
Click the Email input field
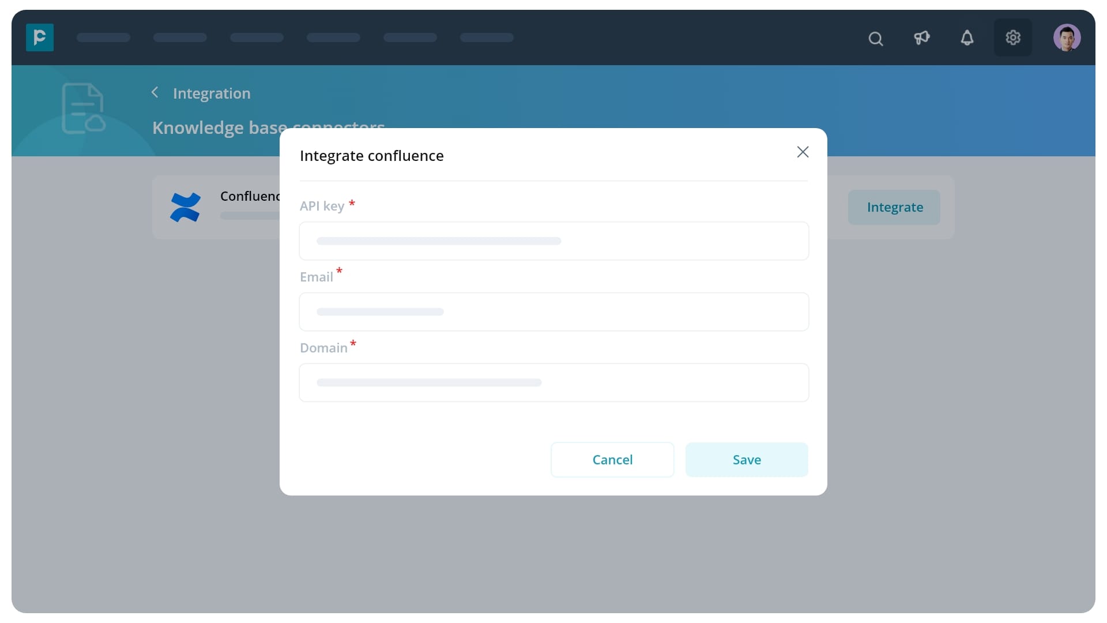tap(553, 311)
